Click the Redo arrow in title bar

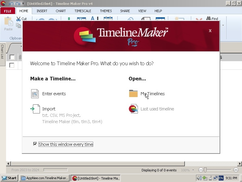(x=18, y=3)
